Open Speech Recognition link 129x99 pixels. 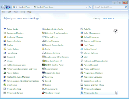(92, 81)
